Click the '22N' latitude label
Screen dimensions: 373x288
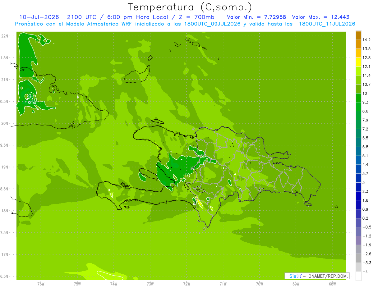(x=5, y=36)
